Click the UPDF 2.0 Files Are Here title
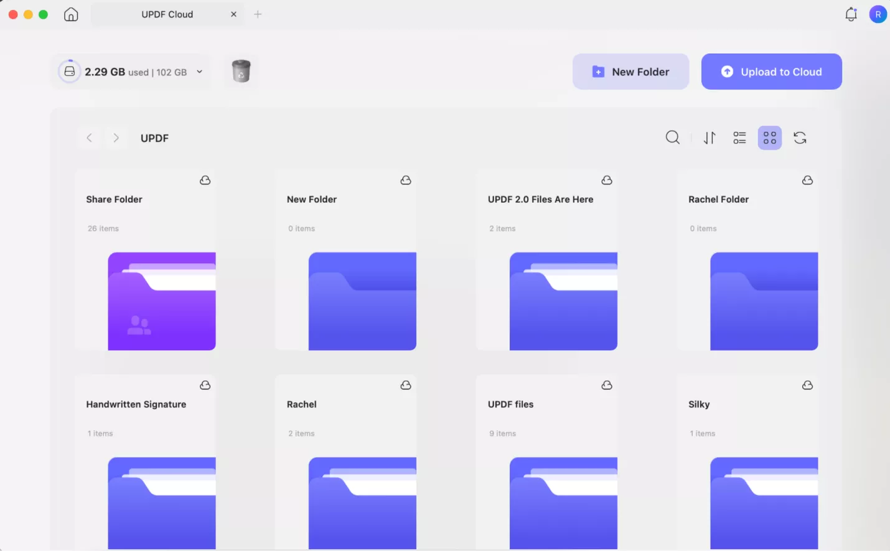 click(x=540, y=200)
